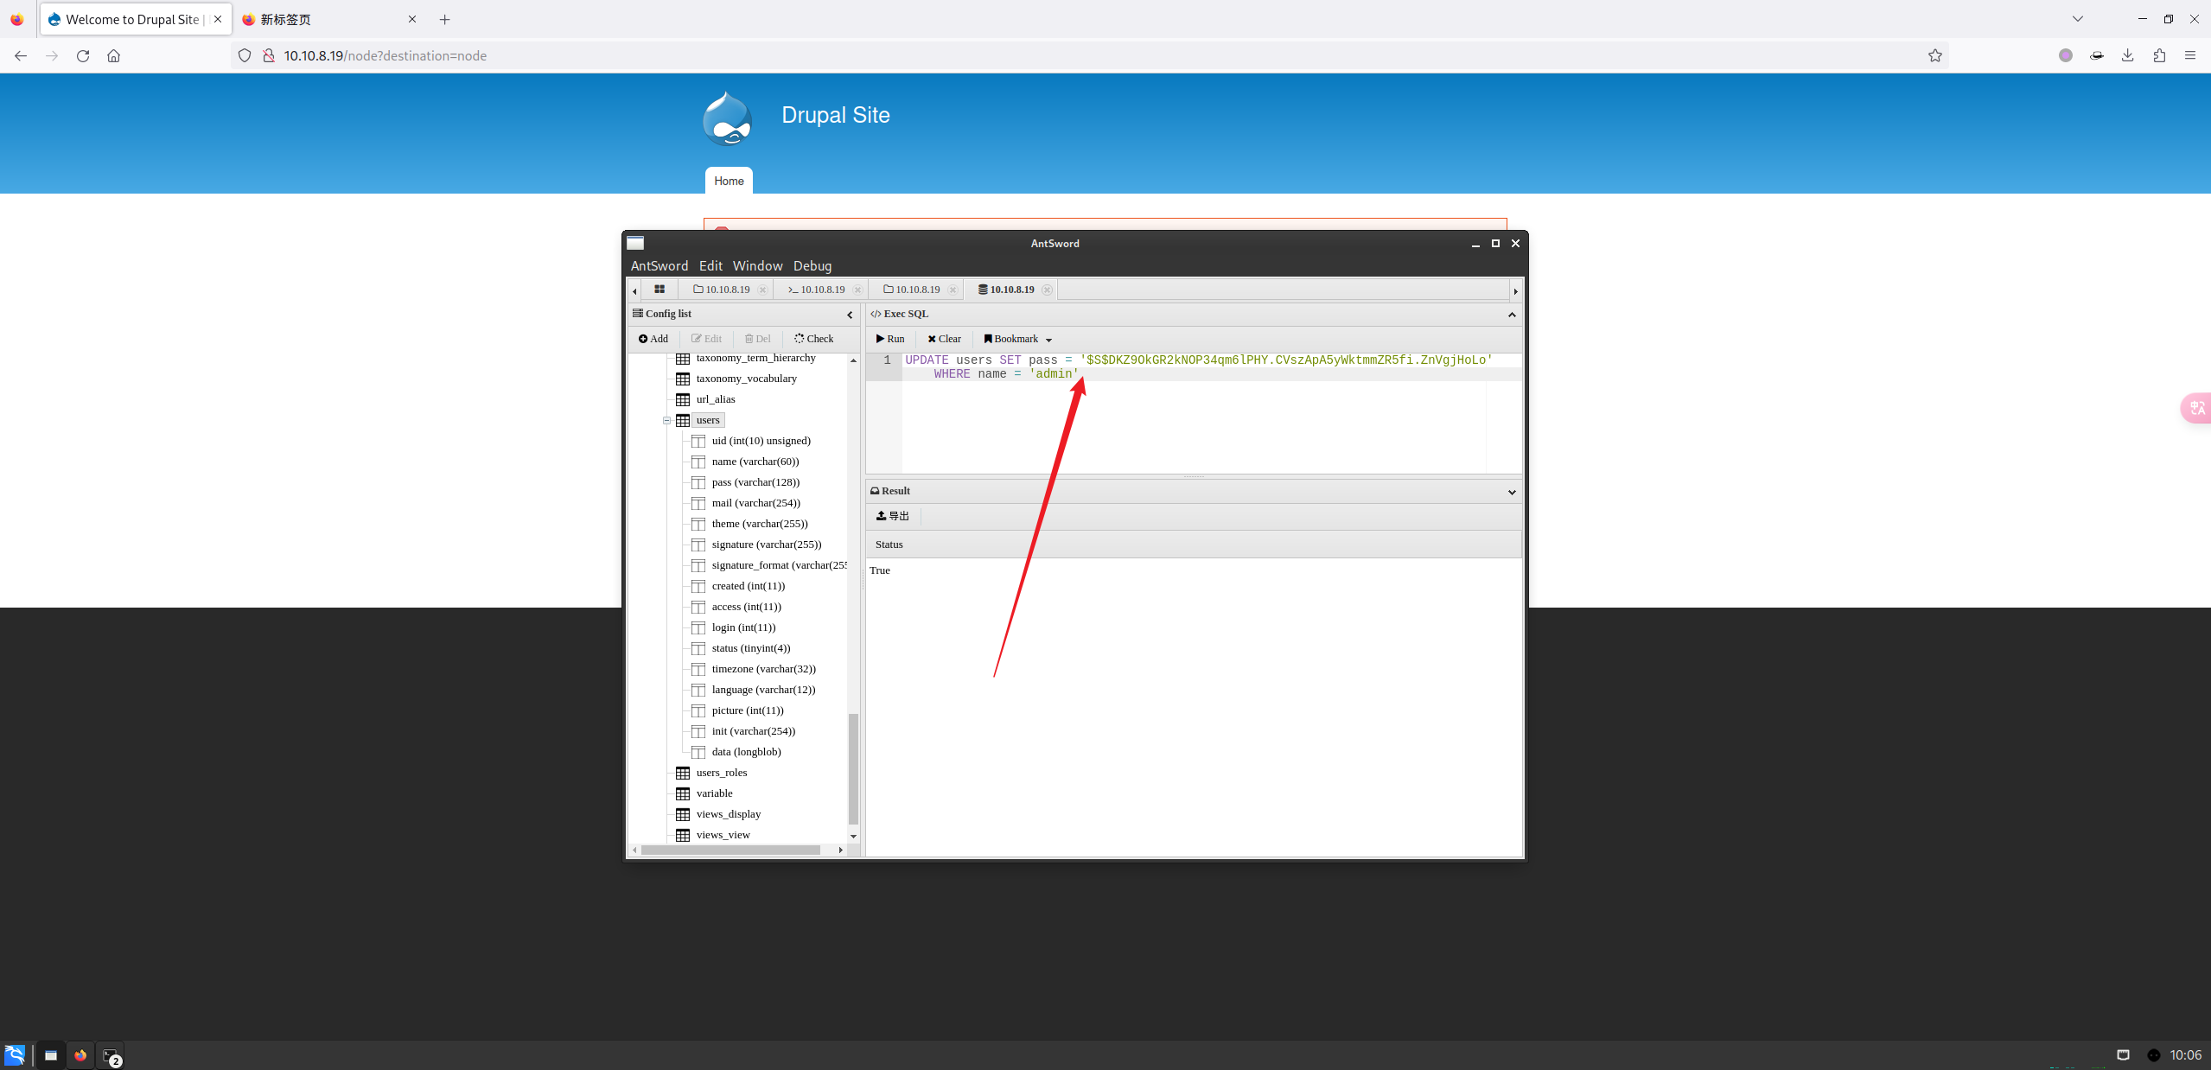Select the pass (varchar(128)) column
The image size is (2211, 1070).
click(755, 482)
